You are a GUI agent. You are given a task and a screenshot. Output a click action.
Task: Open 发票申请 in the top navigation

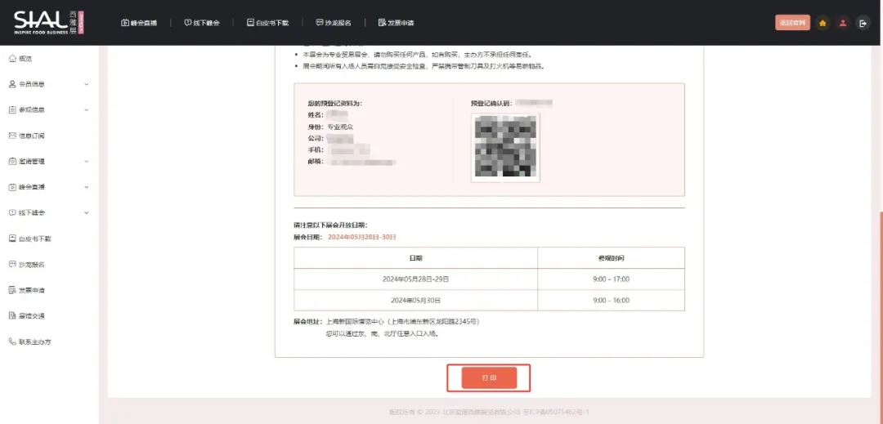click(396, 23)
